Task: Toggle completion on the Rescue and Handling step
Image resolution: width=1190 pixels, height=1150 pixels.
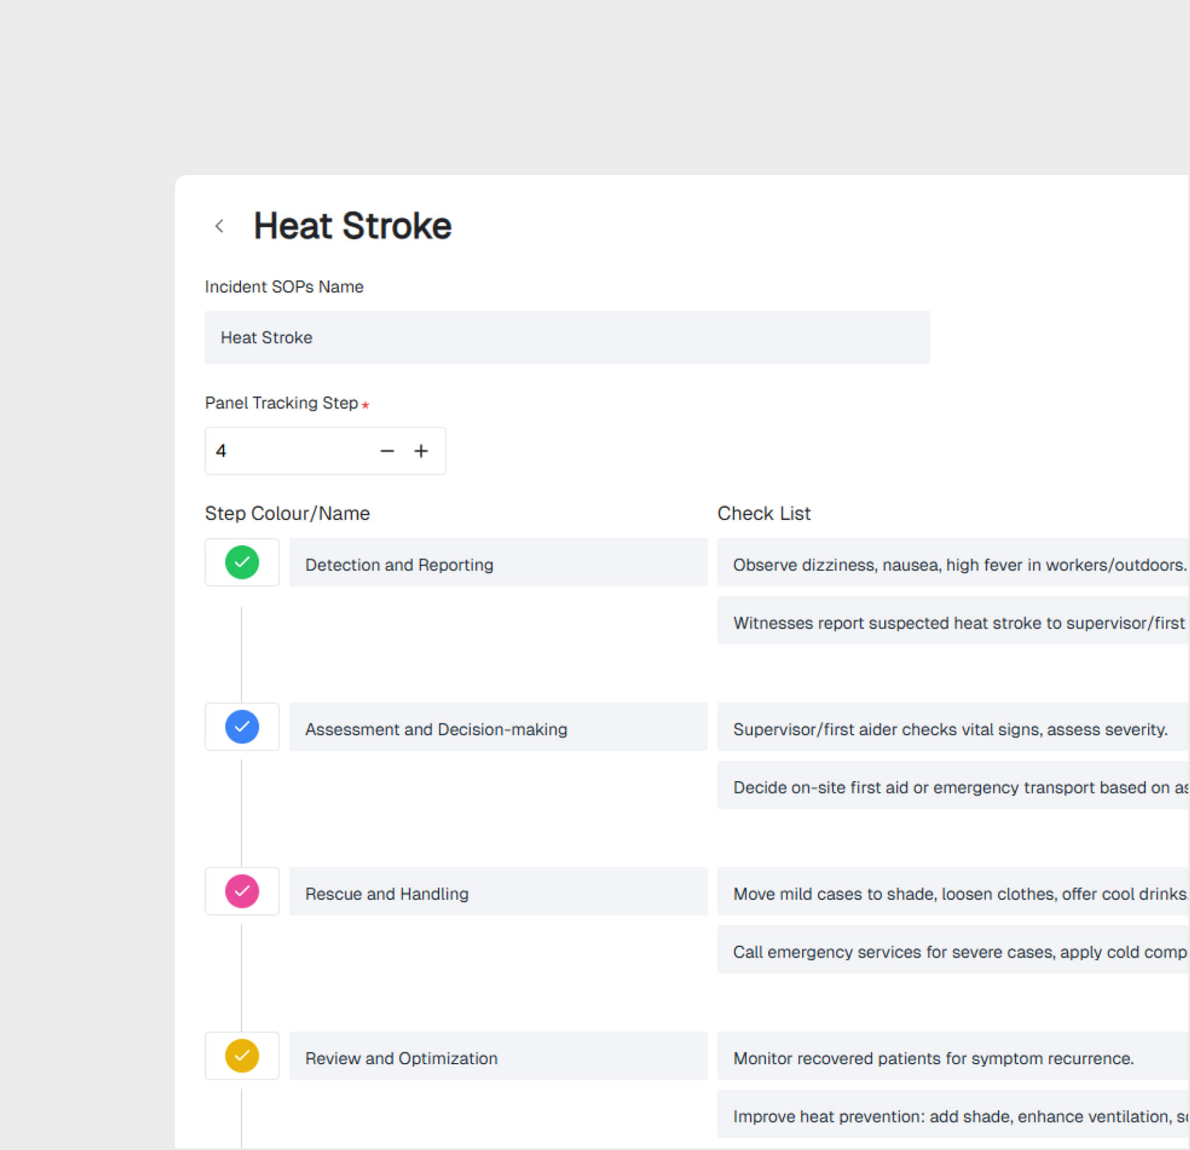Action: [242, 892]
